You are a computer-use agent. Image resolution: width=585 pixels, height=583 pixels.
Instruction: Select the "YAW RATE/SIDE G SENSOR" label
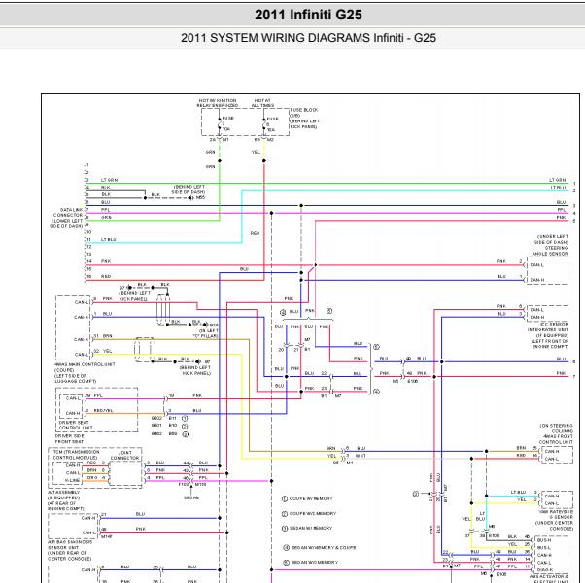556,515
